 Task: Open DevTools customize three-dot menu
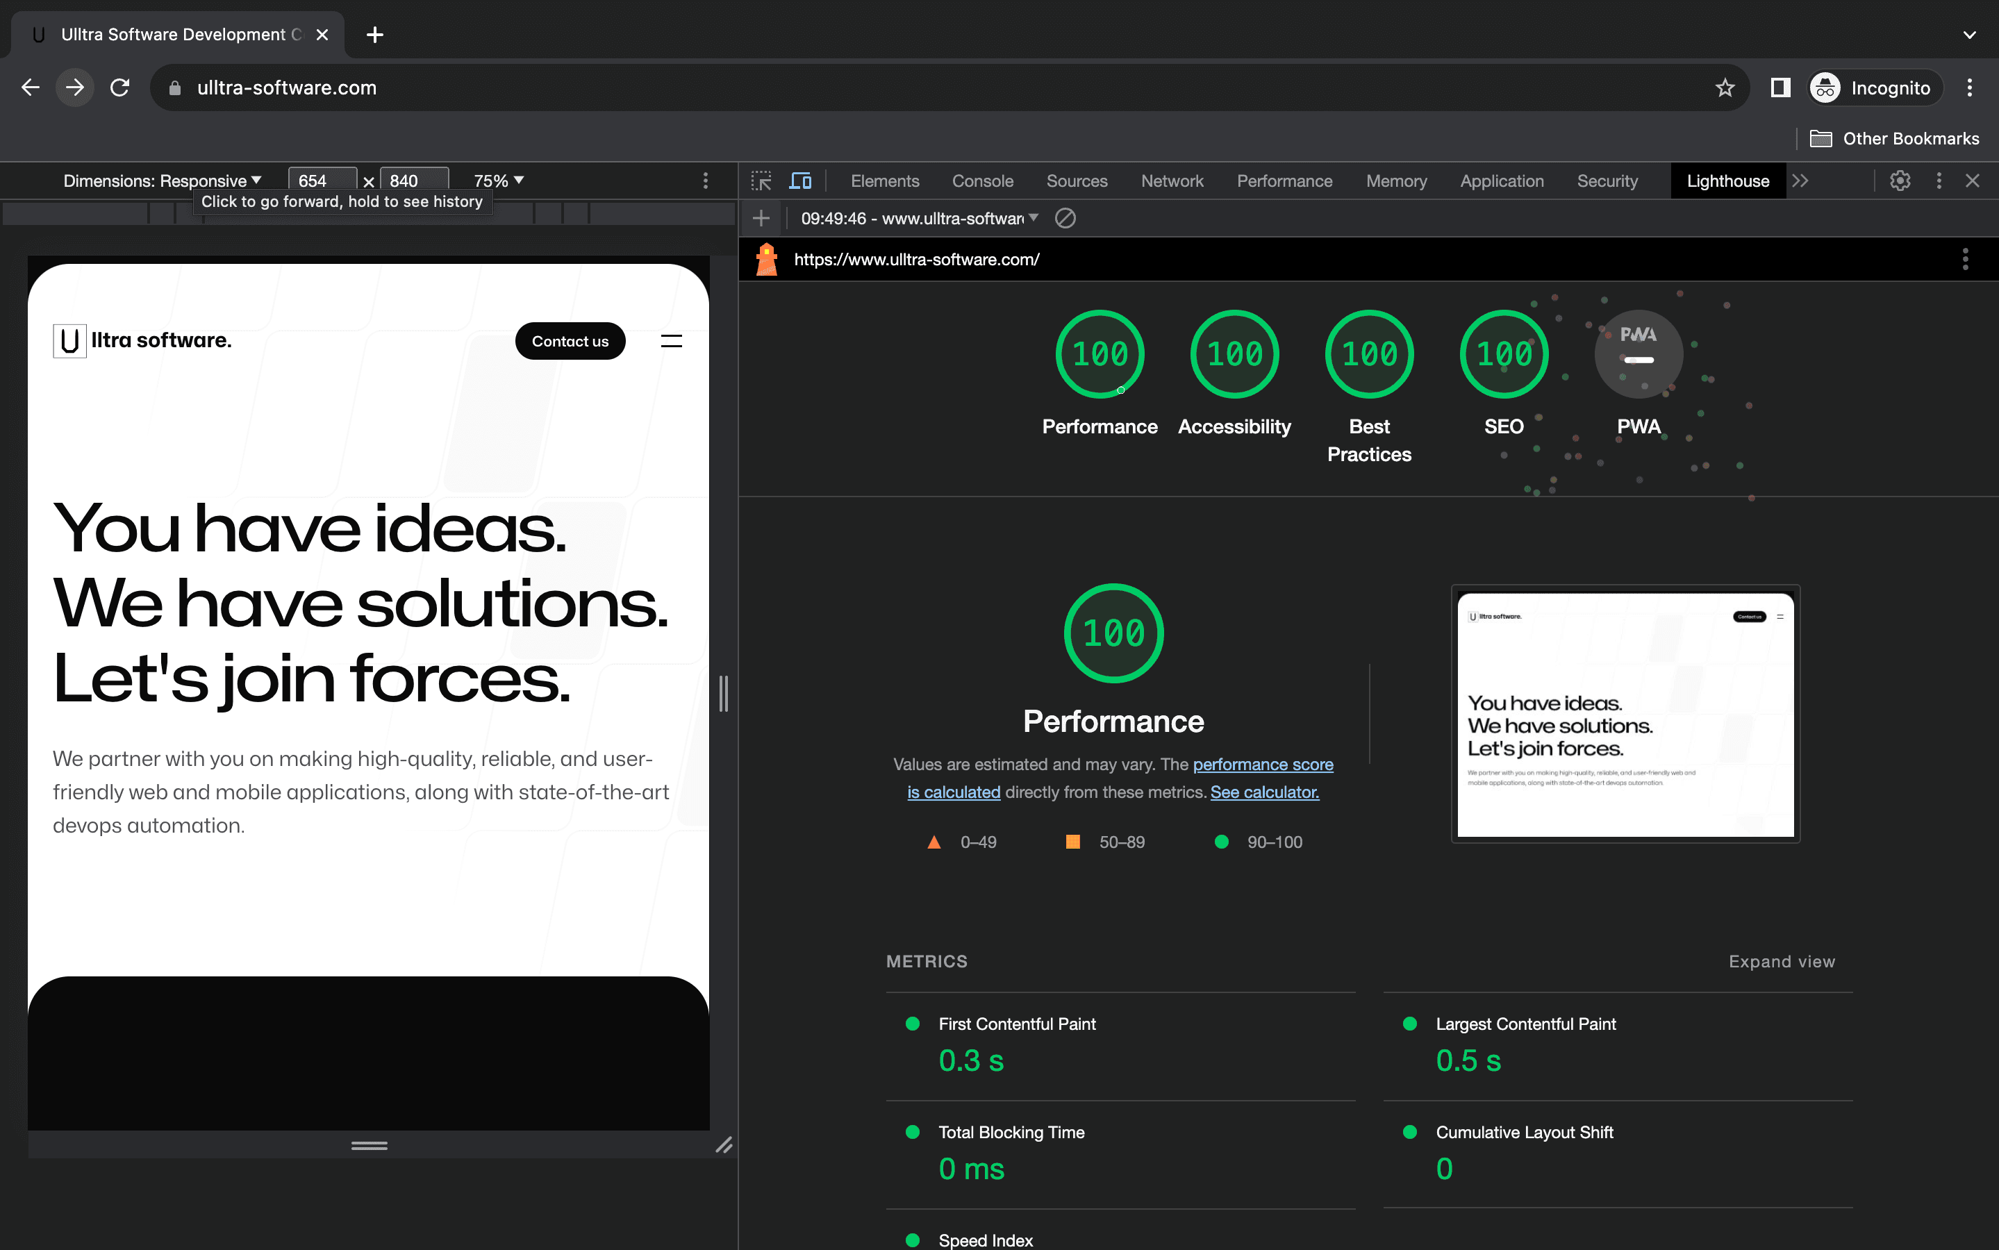click(x=1939, y=181)
